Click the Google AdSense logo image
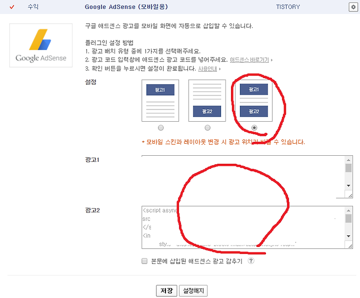 pyautogui.click(x=41, y=45)
